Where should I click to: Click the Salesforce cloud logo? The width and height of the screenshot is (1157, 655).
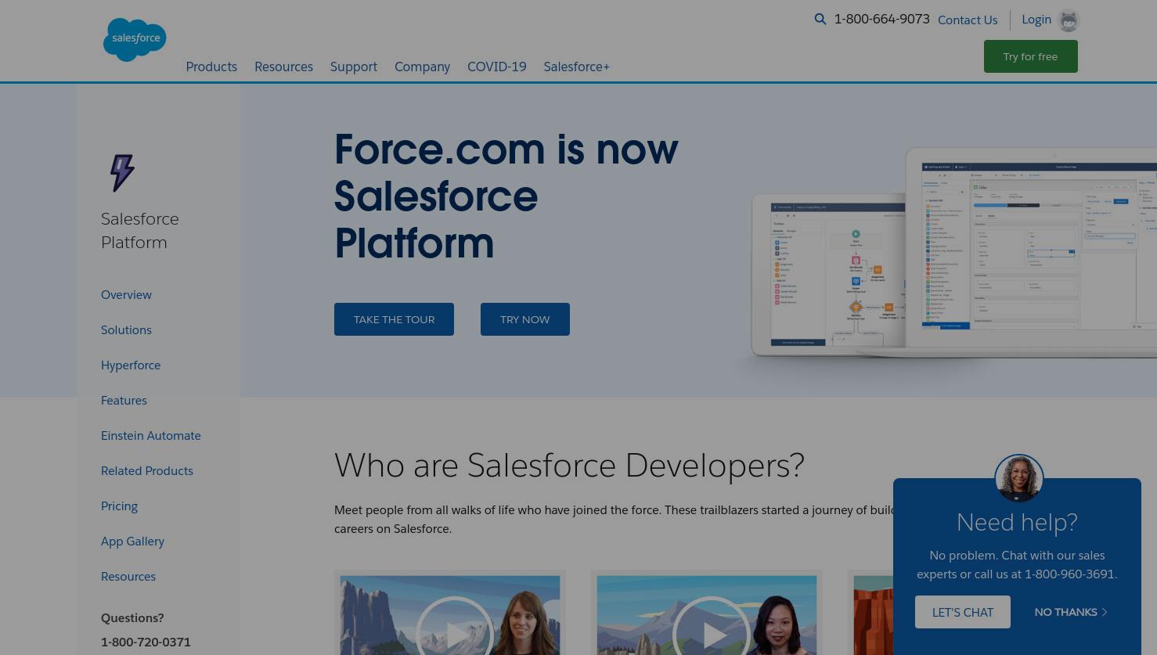coord(135,39)
